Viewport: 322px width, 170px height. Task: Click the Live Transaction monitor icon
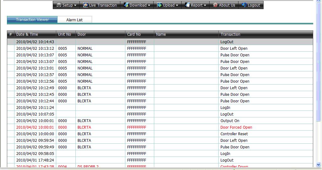click(x=85, y=5)
